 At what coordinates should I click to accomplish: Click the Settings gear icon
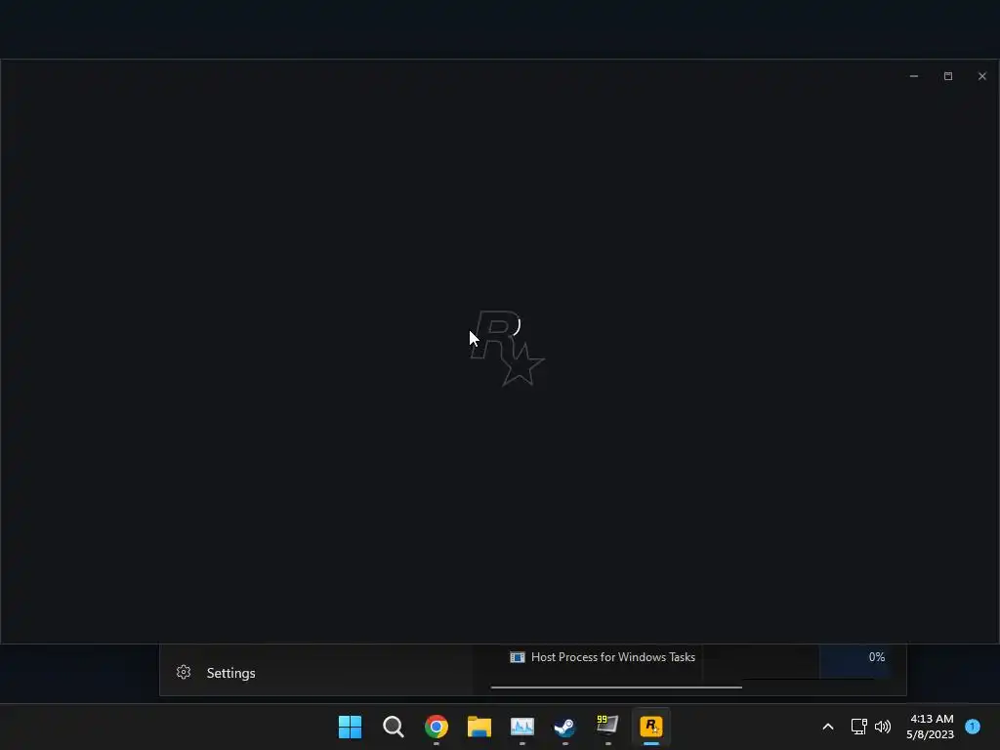click(184, 672)
